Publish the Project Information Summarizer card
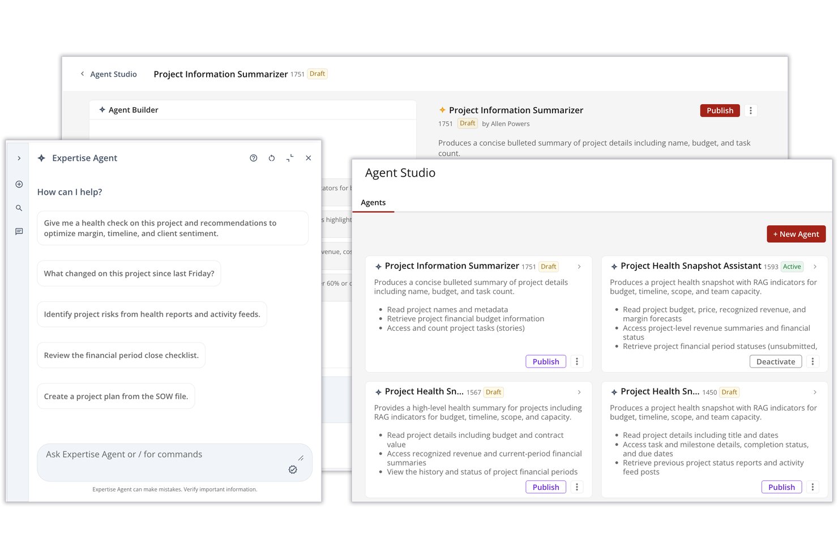The width and height of the screenshot is (838, 559). (546, 361)
